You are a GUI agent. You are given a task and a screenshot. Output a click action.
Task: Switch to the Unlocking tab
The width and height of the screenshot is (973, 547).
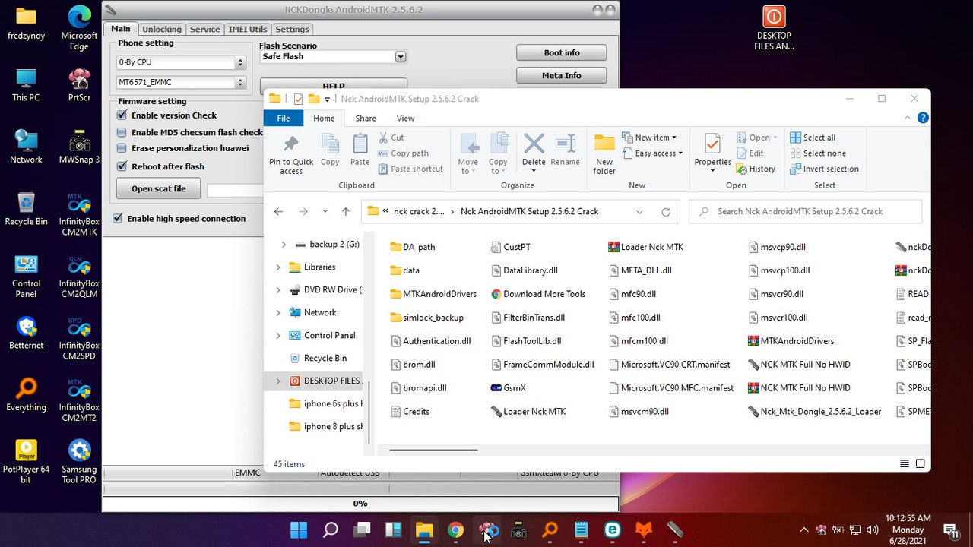(x=162, y=29)
